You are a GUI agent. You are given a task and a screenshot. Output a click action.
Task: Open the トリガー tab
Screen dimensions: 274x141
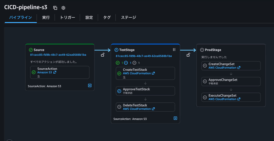[x=67, y=18]
